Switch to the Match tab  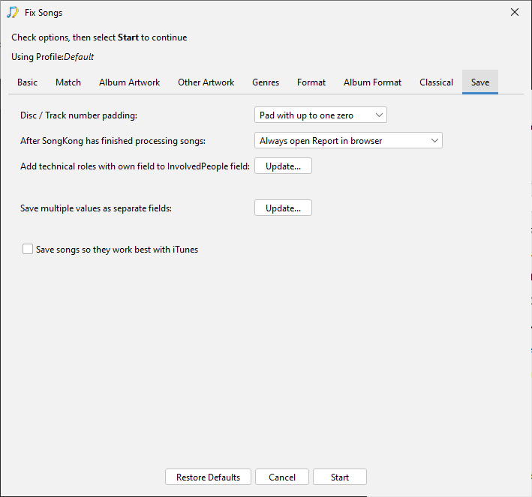68,82
